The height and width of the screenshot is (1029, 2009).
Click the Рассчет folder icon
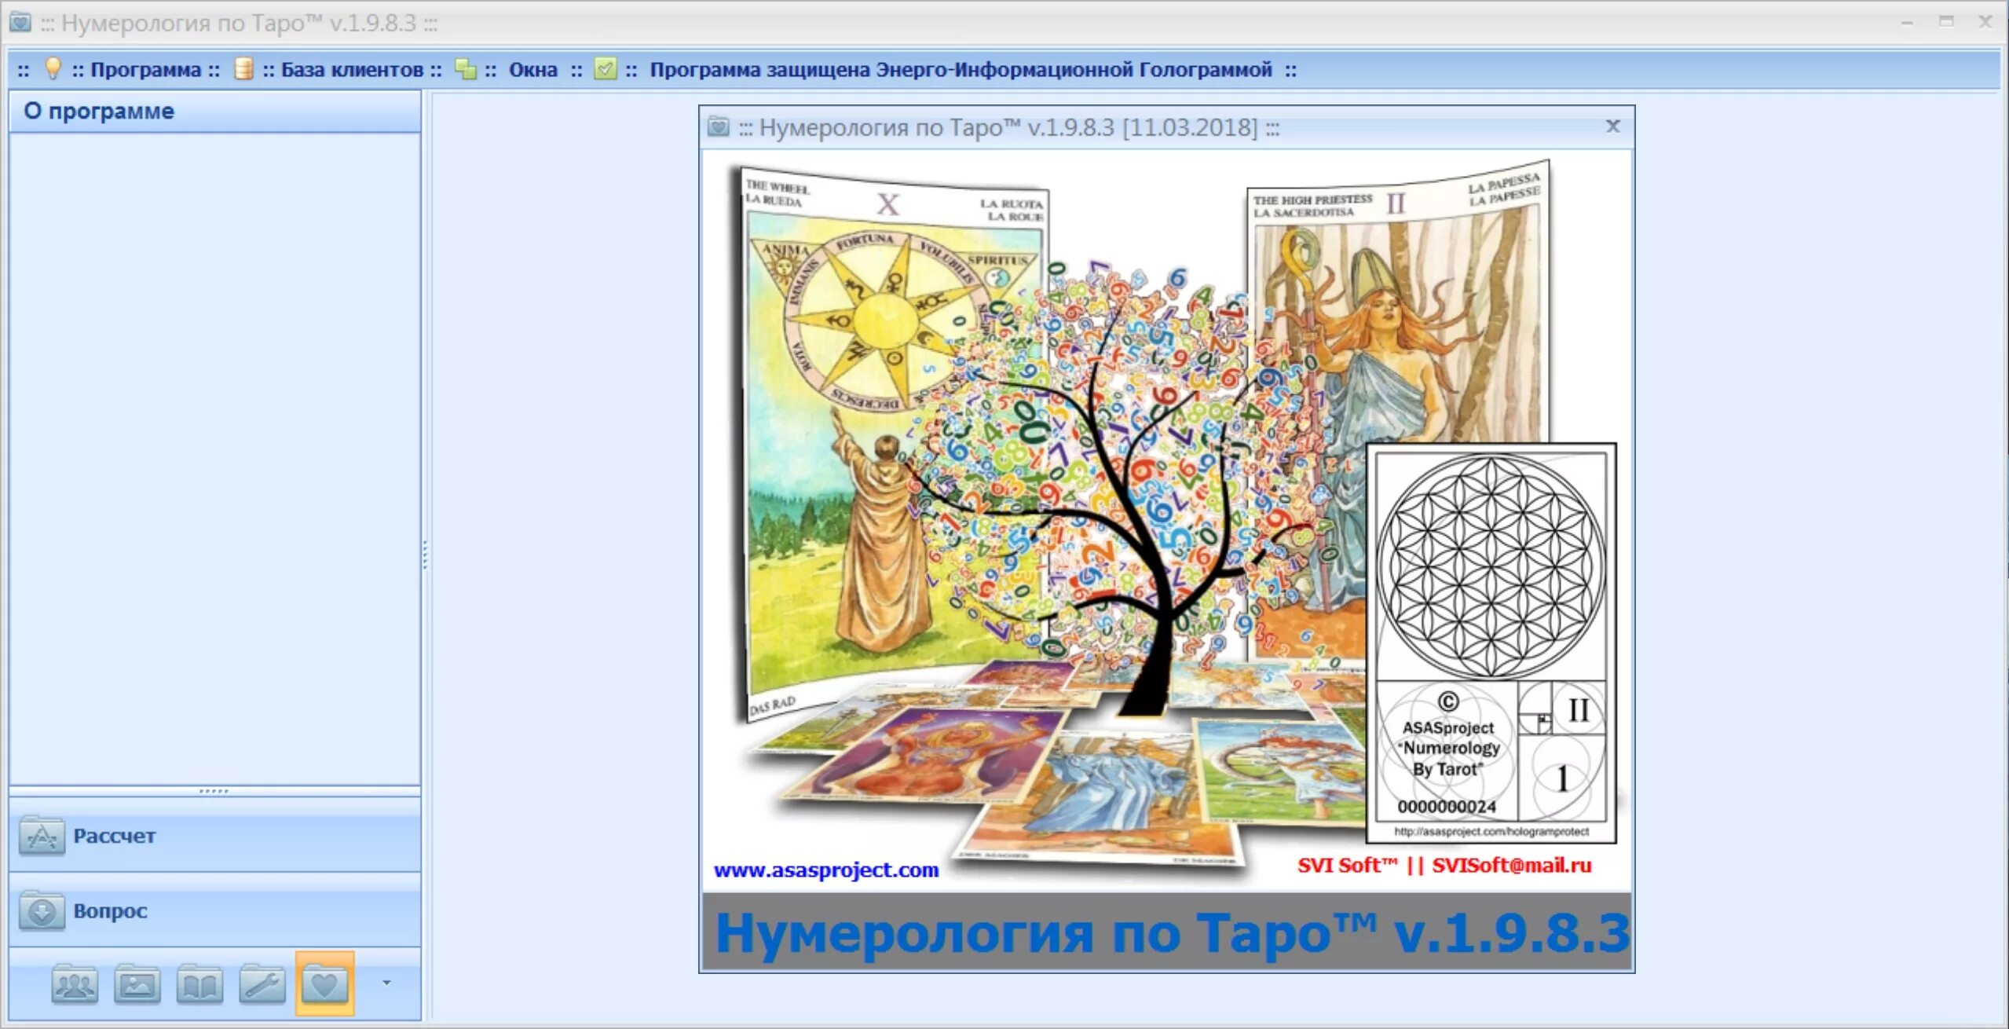[42, 836]
